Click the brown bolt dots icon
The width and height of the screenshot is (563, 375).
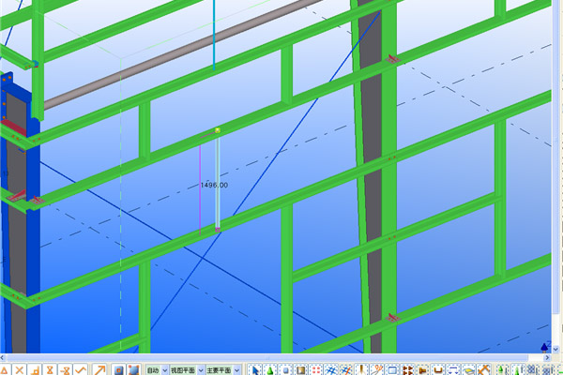(407, 370)
